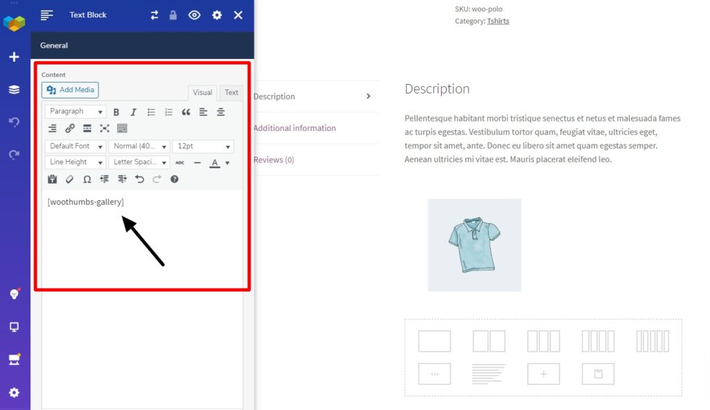Open the Paragraph format dropdown
The image size is (710, 410).
pyautogui.click(x=76, y=112)
